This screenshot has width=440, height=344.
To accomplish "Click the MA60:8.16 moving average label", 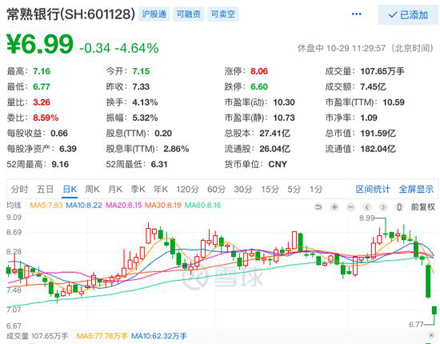I will point(203,205).
